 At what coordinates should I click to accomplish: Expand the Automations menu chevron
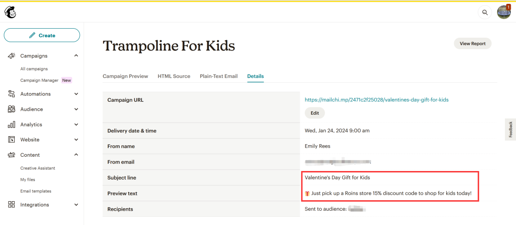(76, 94)
